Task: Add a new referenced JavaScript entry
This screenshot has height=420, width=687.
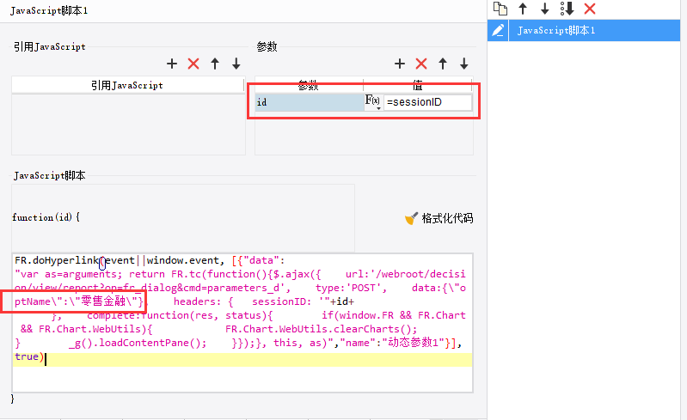Action: [172, 64]
